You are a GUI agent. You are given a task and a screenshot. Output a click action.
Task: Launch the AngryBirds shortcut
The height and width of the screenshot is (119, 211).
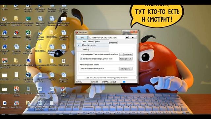pos(16,104)
